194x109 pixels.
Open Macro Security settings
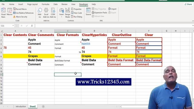coord(20,17)
